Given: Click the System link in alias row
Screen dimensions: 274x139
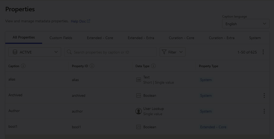Looking at the screenshot, I should pos(206,80).
